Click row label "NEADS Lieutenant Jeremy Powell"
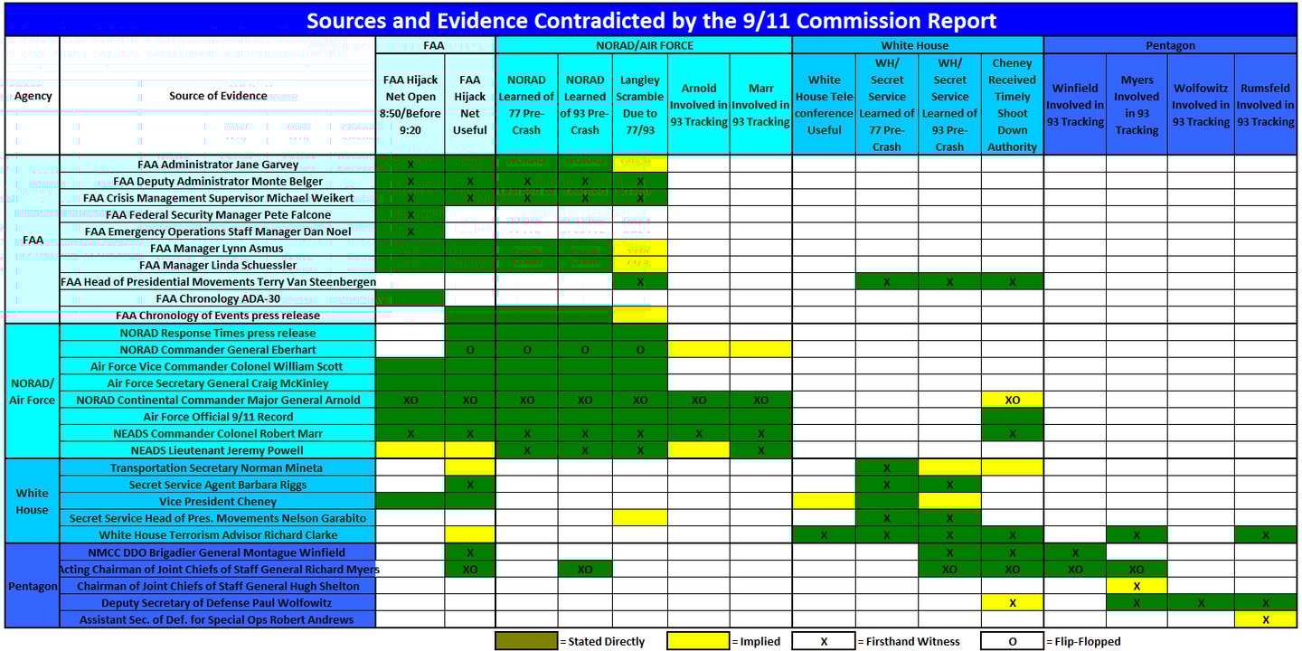 pos(218,450)
